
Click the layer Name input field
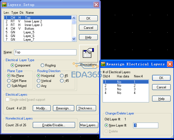point(45,52)
